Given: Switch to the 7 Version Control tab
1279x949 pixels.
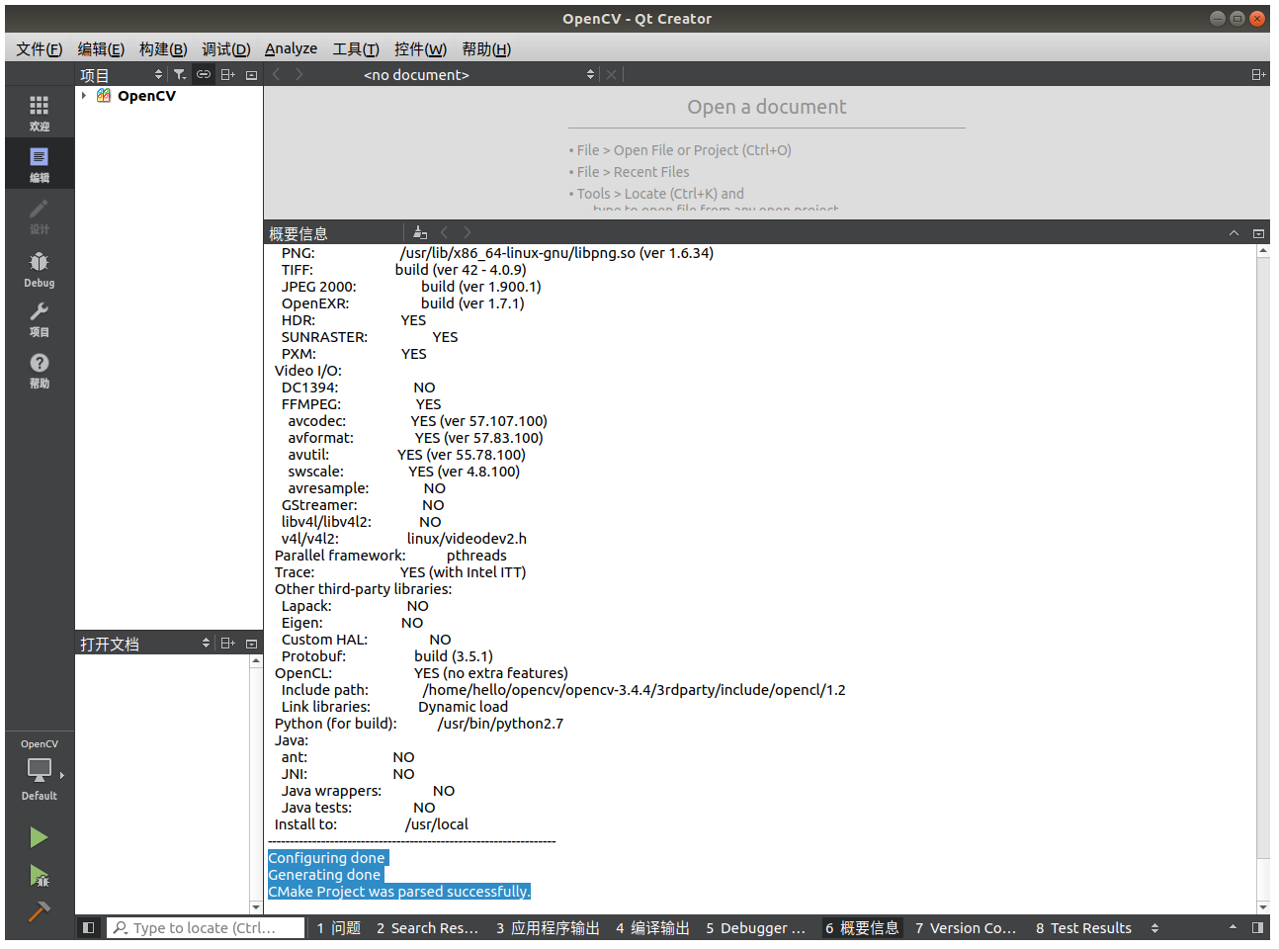Looking at the screenshot, I should 966,927.
